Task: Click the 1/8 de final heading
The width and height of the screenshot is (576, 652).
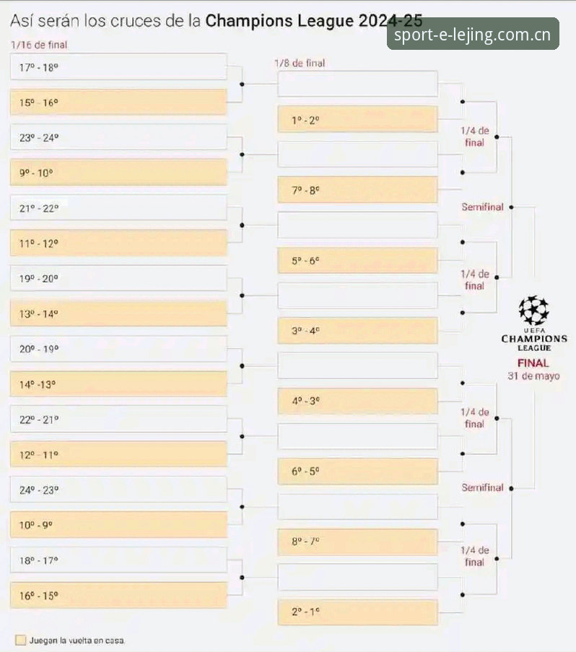Action: tap(300, 64)
